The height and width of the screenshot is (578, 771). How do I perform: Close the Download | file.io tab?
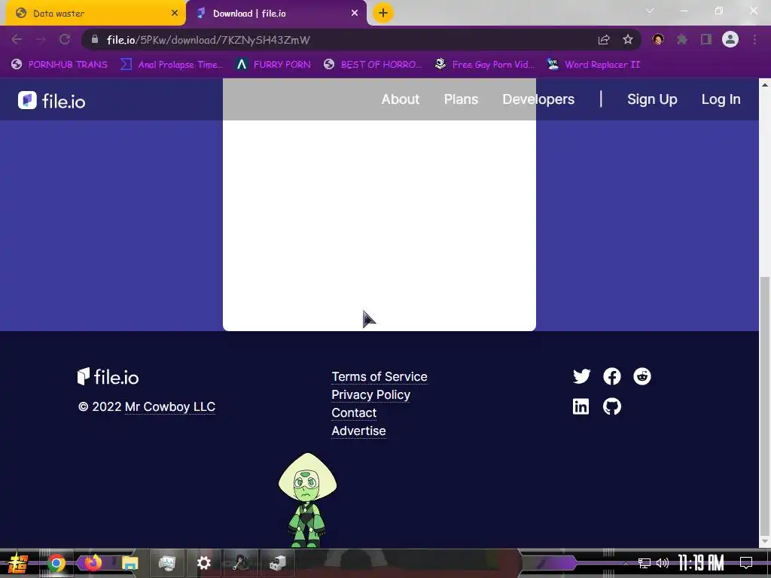coord(355,14)
